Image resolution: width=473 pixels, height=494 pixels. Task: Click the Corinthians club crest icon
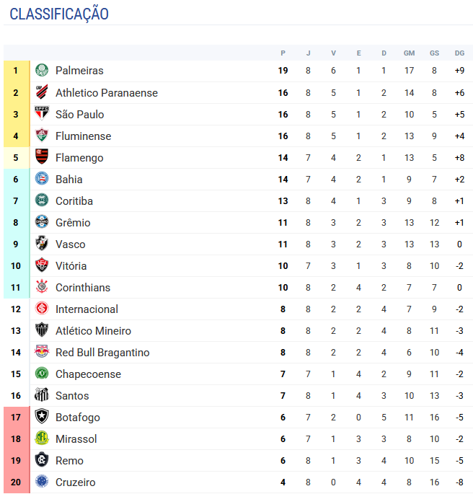pyautogui.click(x=42, y=287)
